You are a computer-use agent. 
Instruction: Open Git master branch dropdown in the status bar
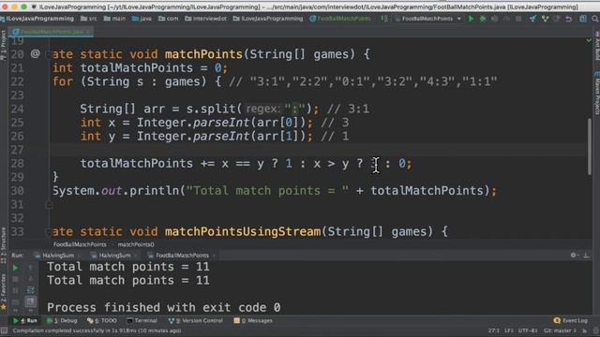(x=560, y=330)
